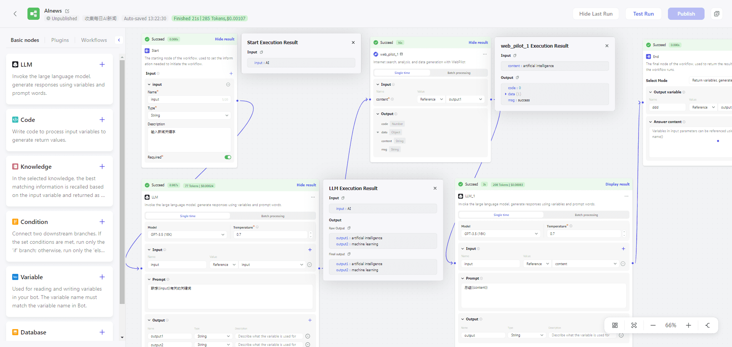Select Single time mode in web_pilot_1

[402, 73]
